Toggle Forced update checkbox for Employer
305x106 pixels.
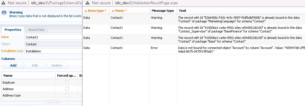[67, 82]
